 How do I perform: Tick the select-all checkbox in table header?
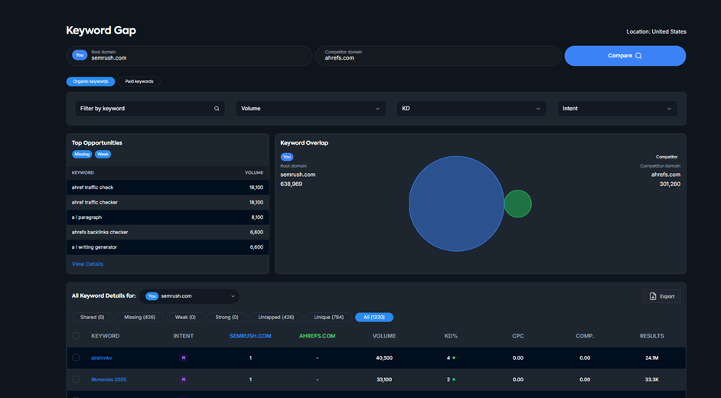point(76,336)
